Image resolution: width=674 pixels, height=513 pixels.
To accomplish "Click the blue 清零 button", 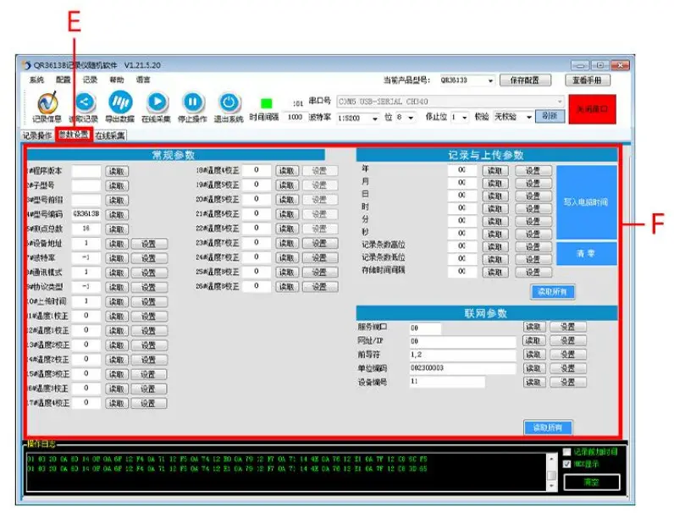I will (x=586, y=253).
